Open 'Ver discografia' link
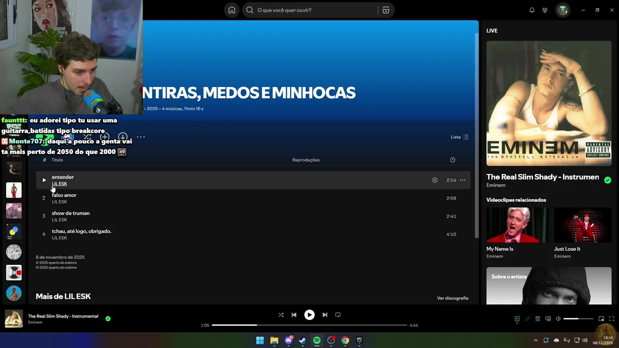Screen dimensions: 619x348 click(x=453, y=298)
